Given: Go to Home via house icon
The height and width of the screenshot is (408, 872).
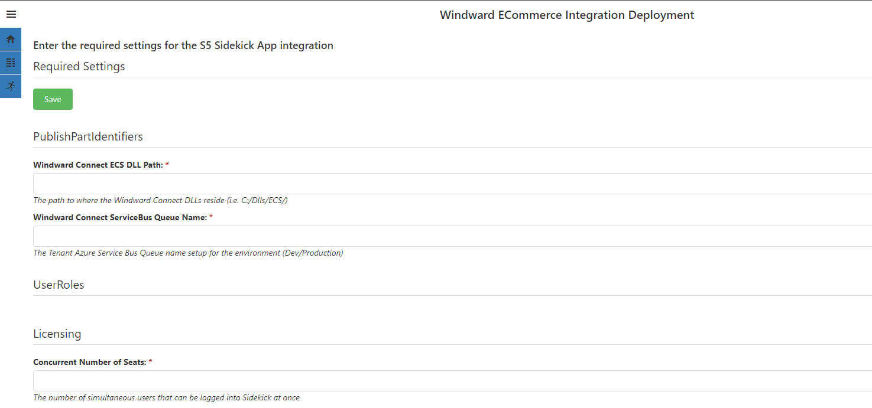Looking at the screenshot, I should (11, 40).
